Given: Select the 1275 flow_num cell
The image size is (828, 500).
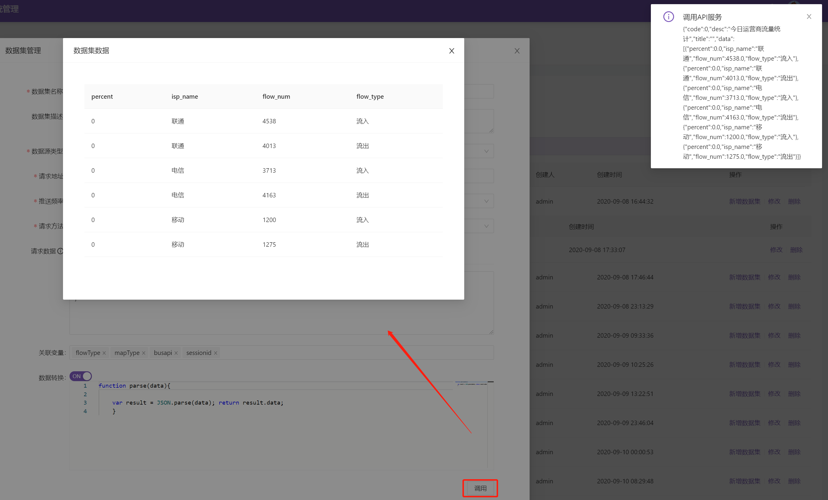Looking at the screenshot, I should (269, 245).
